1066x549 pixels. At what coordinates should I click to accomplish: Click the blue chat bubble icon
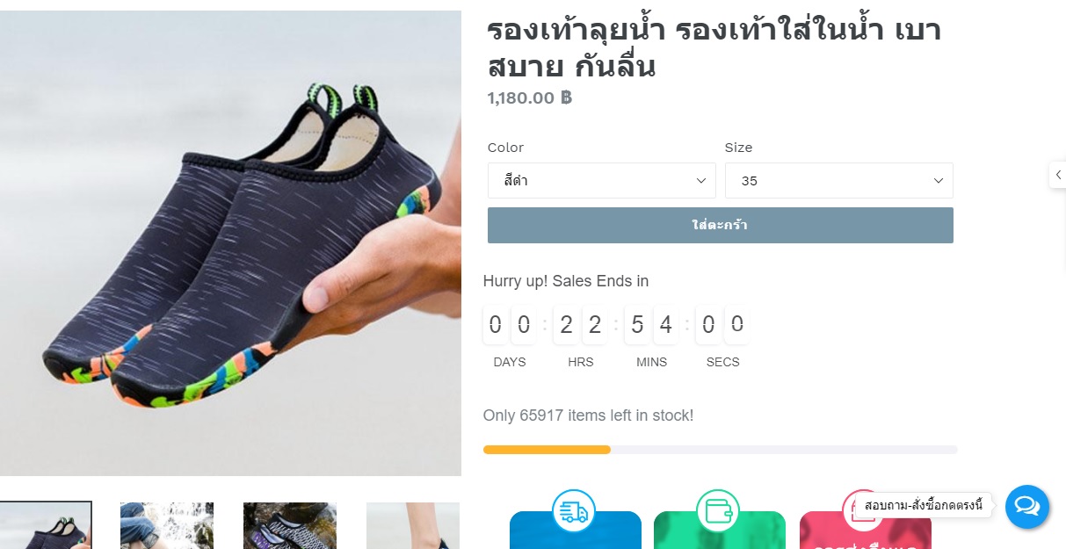1026,506
